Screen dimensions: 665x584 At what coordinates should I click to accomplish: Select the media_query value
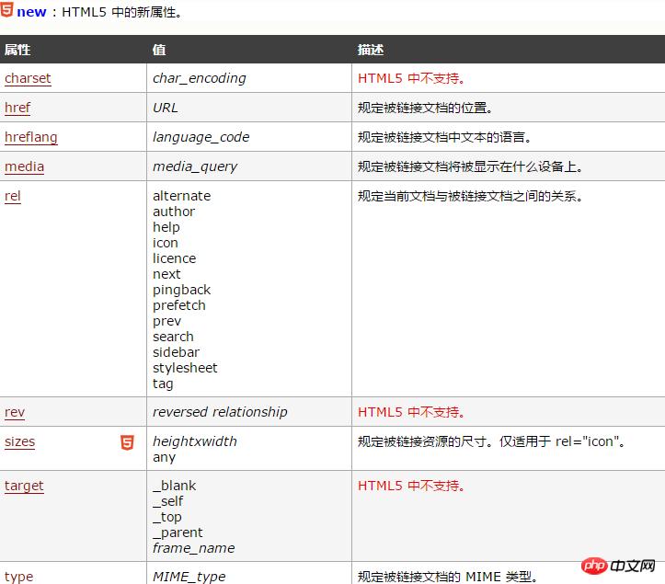(195, 166)
